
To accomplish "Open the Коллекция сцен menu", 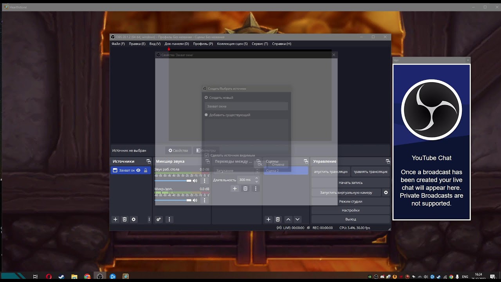I will point(232,44).
